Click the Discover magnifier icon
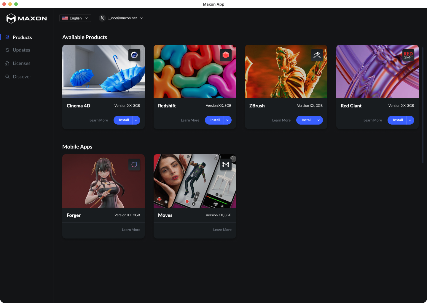Image resolution: width=427 pixels, height=303 pixels. pos(7,77)
